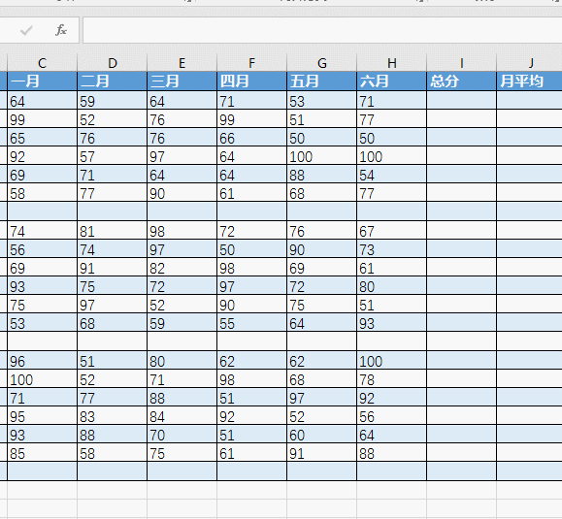This screenshot has height=519, width=562.
Task: Select column H header
Action: click(392, 63)
